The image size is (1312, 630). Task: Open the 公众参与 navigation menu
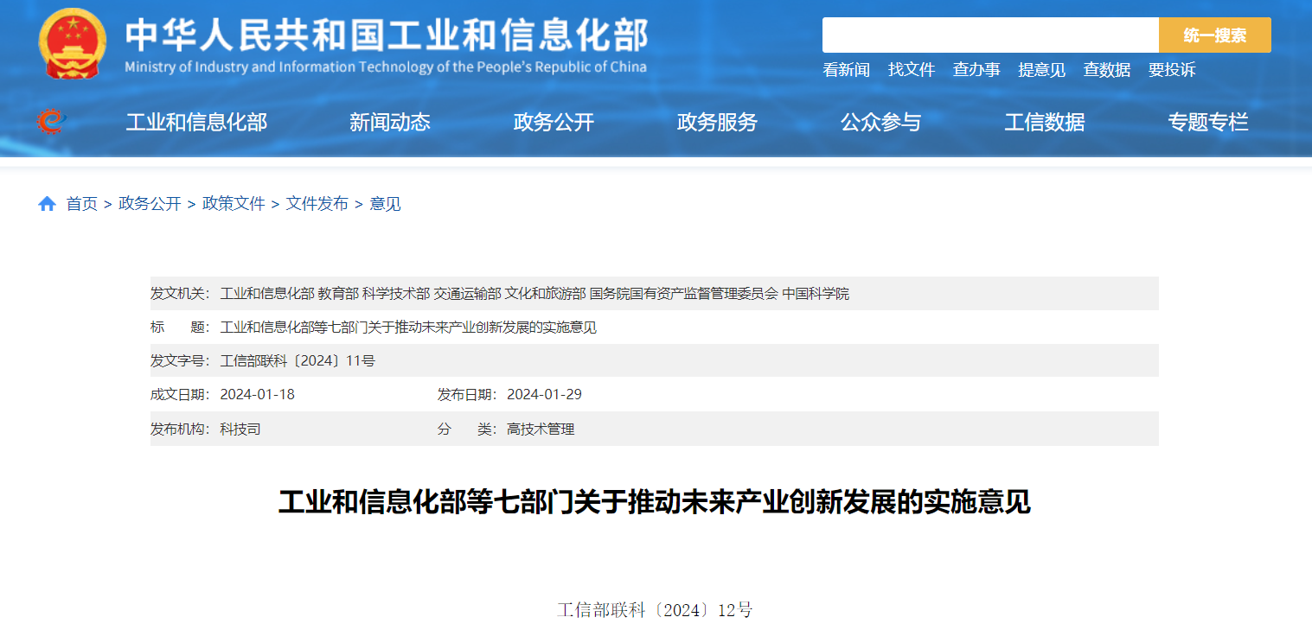880,123
